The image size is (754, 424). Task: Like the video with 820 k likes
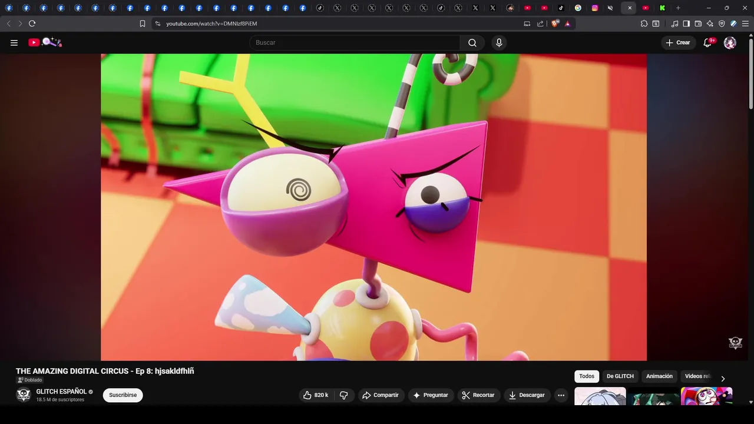point(316,395)
